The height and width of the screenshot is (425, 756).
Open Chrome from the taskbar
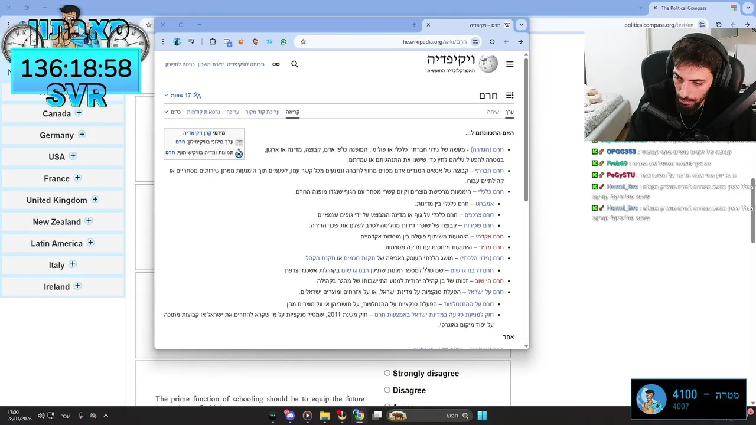click(x=359, y=416)
